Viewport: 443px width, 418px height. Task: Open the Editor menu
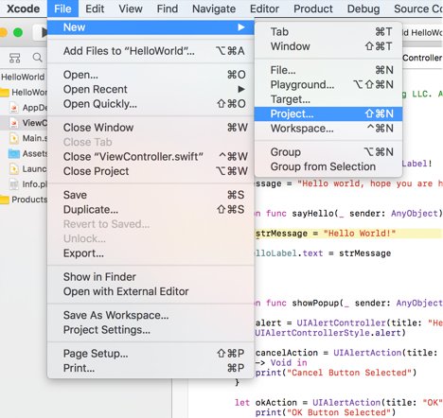click(x=264, y=9)
